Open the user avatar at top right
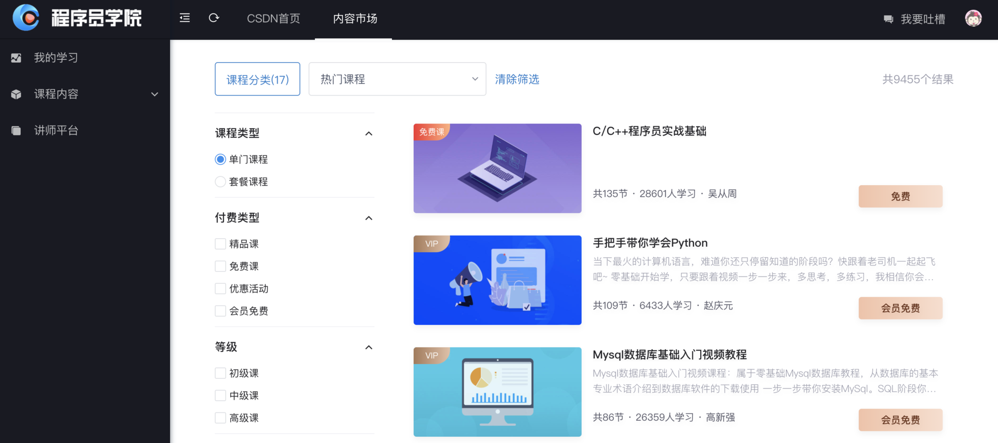The height and width of the screenshot is (443, 998). point(973,18)
